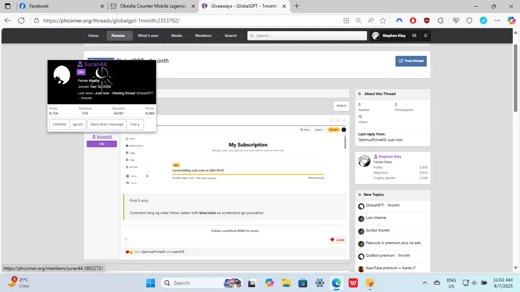Viewport: 520px width, 292px height.
Task: Go back with the browser back arrow
Action: coord(7,20)
